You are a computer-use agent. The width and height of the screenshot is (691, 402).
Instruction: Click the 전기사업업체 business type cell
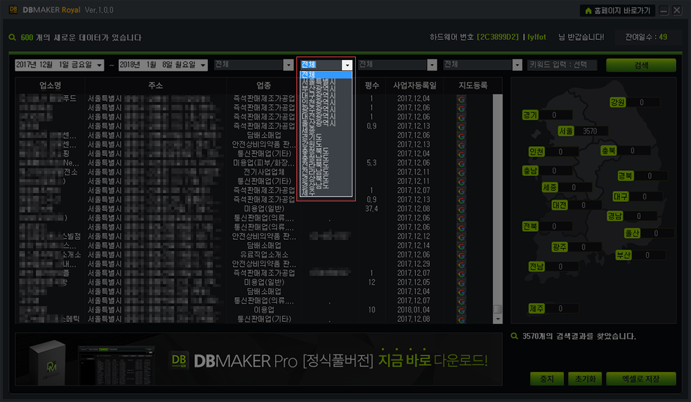tap(264, 172)
